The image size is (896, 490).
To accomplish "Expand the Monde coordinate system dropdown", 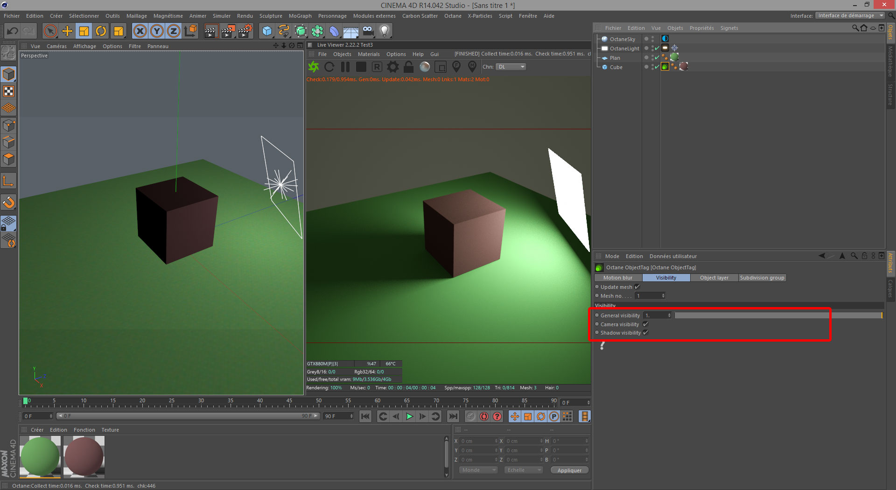I will (478, 470).
